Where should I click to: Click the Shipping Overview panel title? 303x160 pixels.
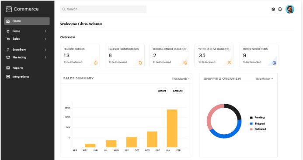coord(223,78)
